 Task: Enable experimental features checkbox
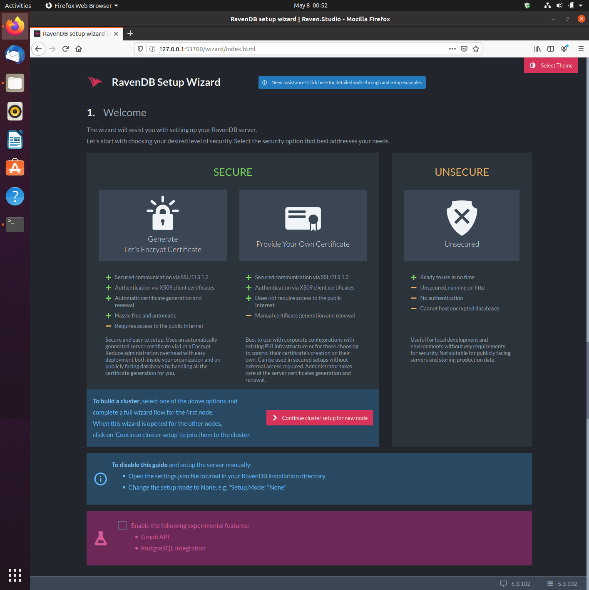pyautogui.click(x=122, y=525)
